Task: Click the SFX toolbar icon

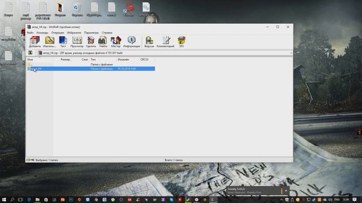Action: coord(182,42)
